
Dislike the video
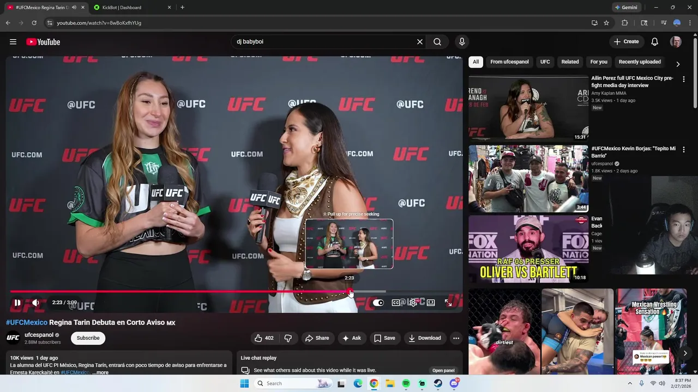[288, 338]
